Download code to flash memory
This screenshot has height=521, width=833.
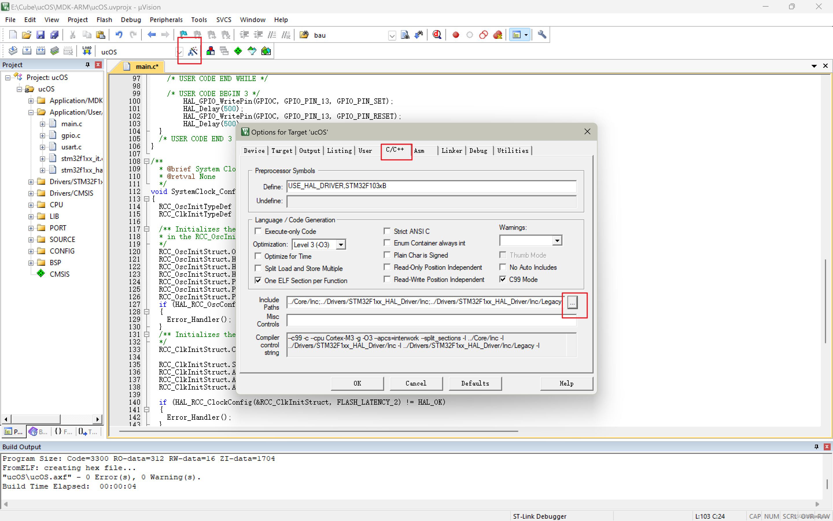(86, 51)
